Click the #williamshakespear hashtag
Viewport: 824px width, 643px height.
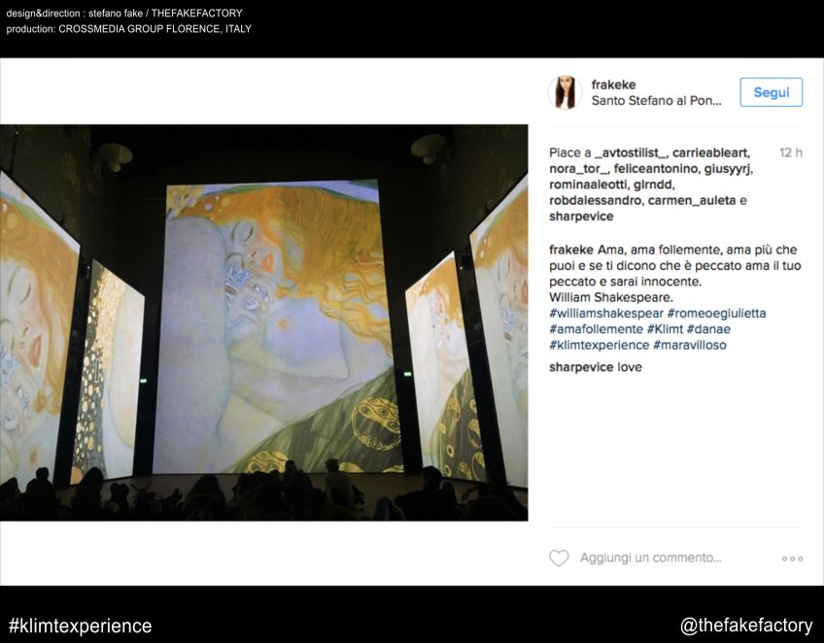tap(606, 314)
